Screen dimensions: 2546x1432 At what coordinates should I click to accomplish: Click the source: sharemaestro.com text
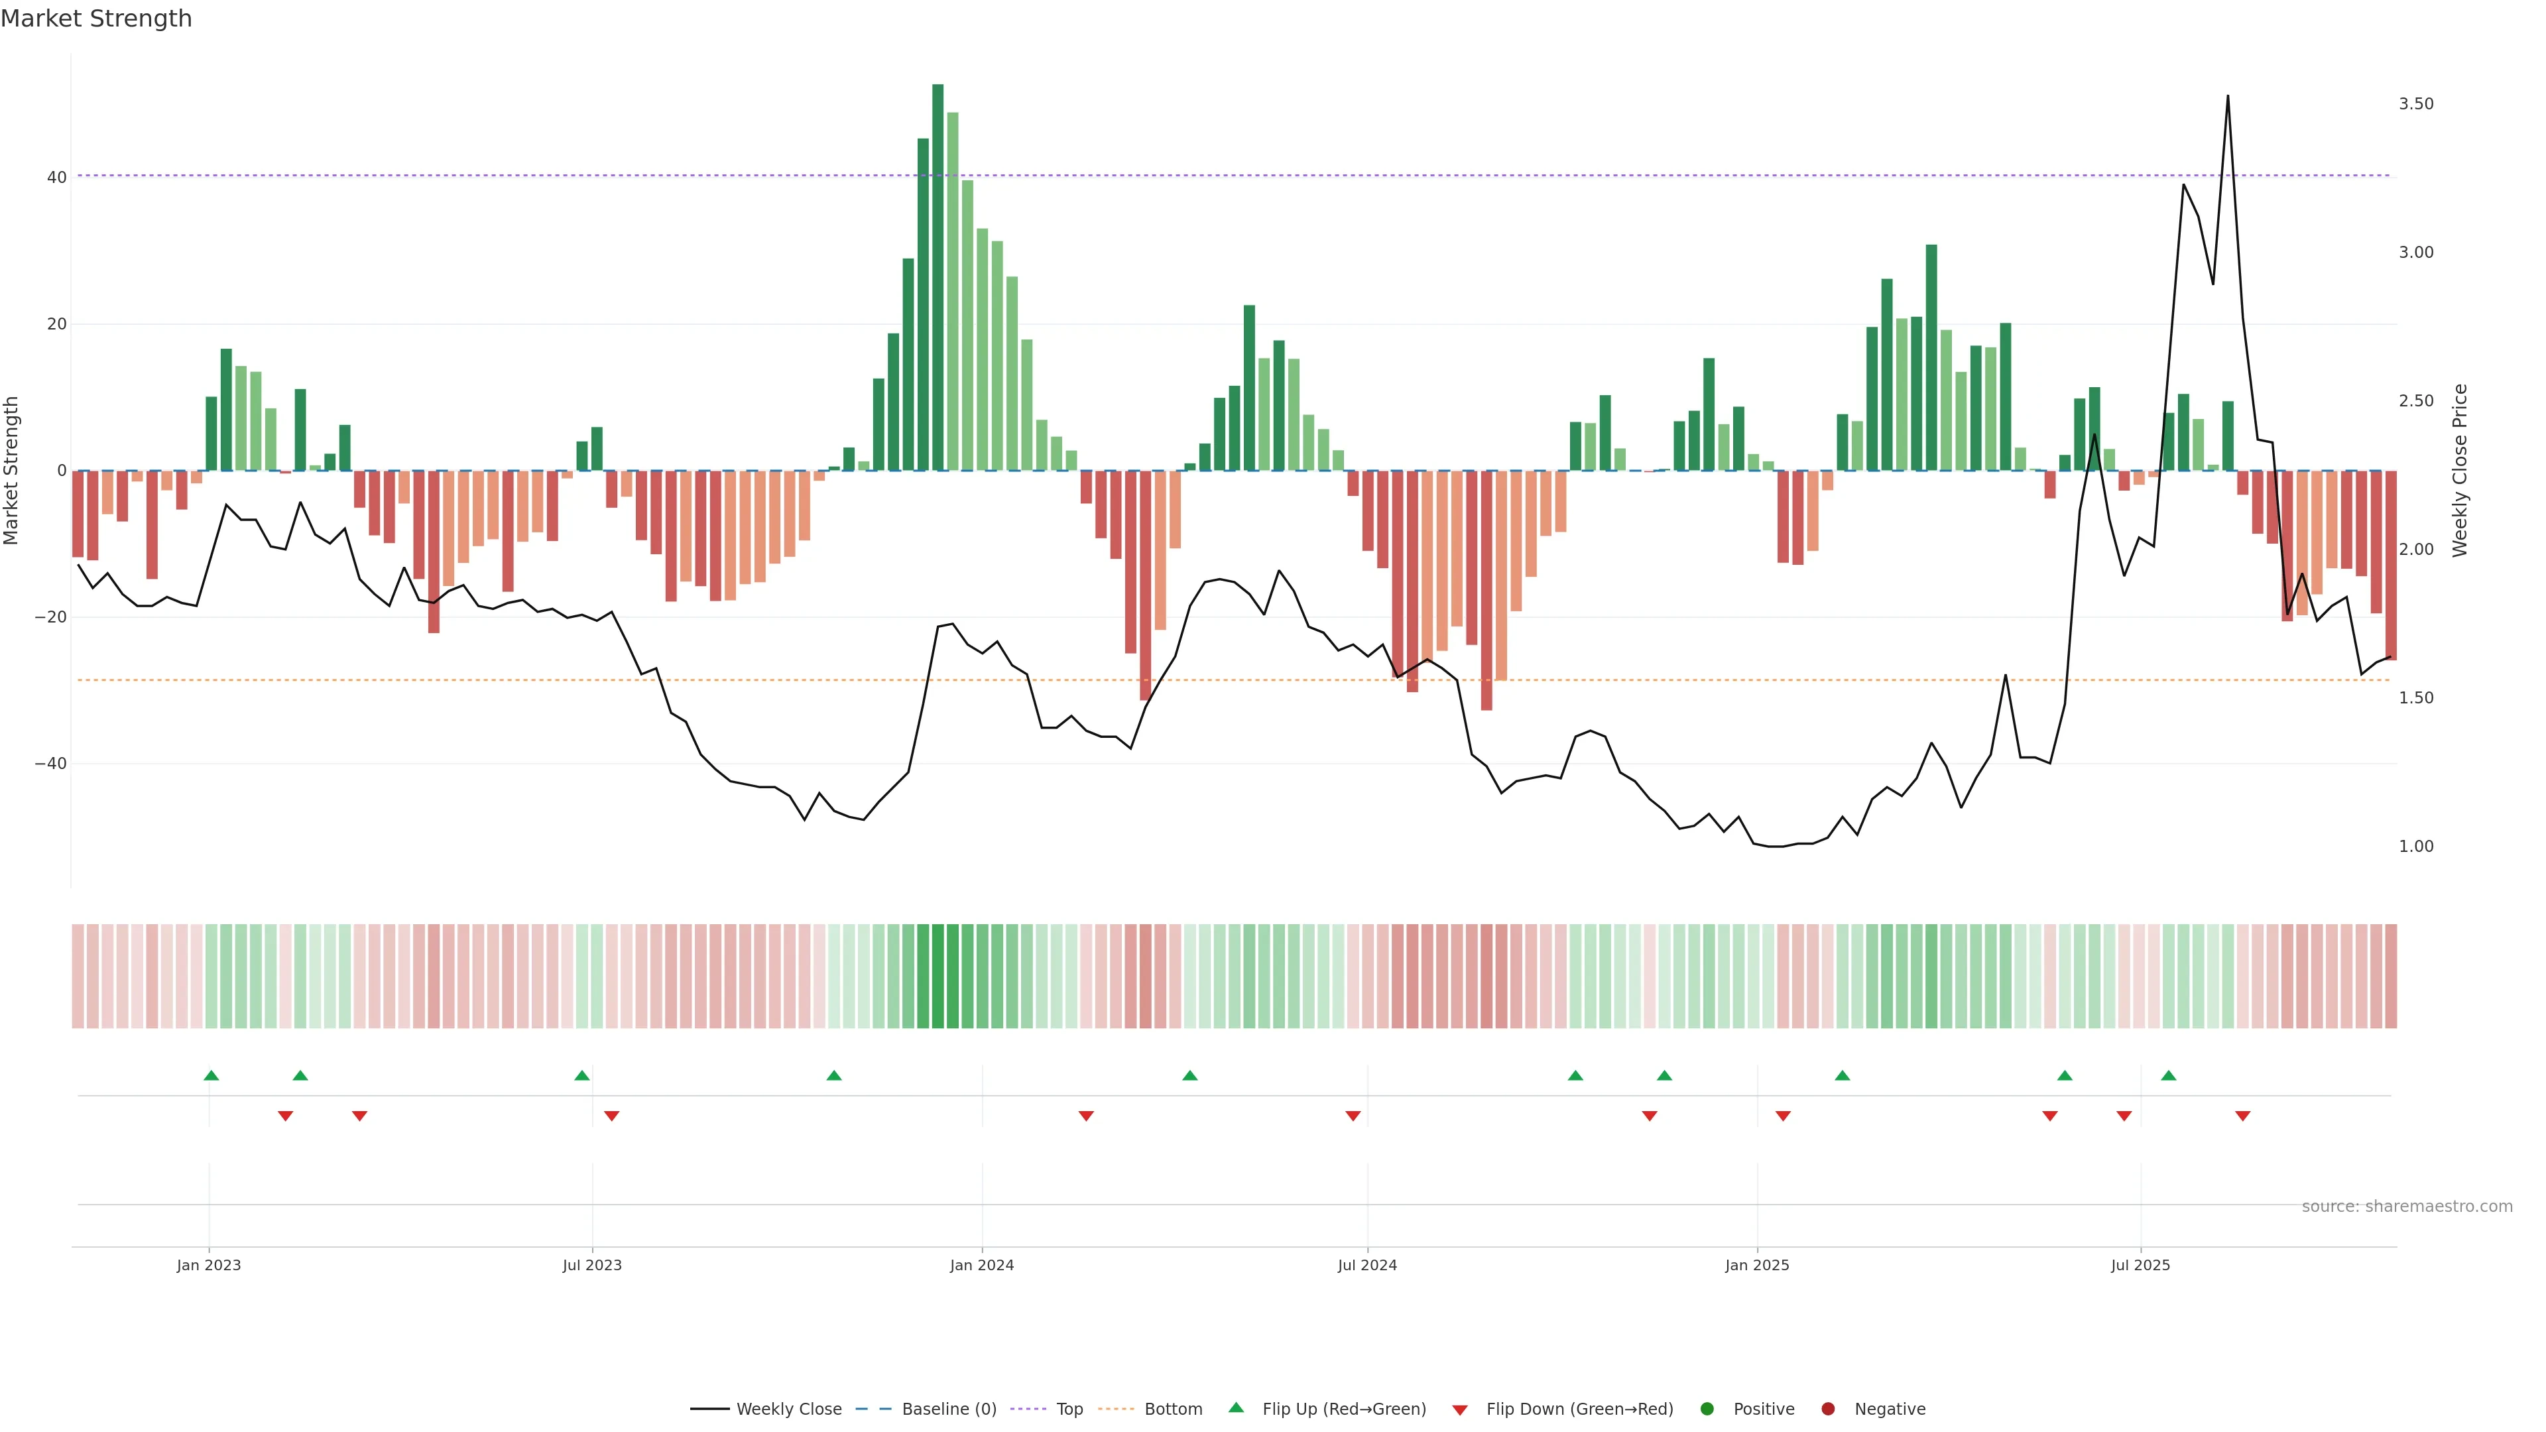coord(2407,1207)
